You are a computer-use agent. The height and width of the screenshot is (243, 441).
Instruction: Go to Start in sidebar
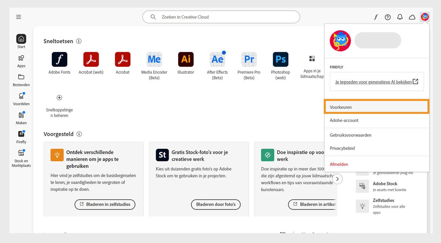pos(21,41)
